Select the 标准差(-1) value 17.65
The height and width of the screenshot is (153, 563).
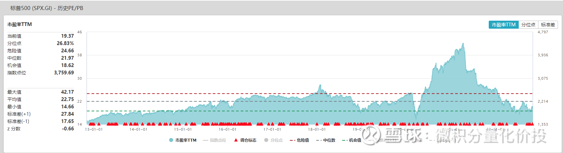click(x=67, y=121)
